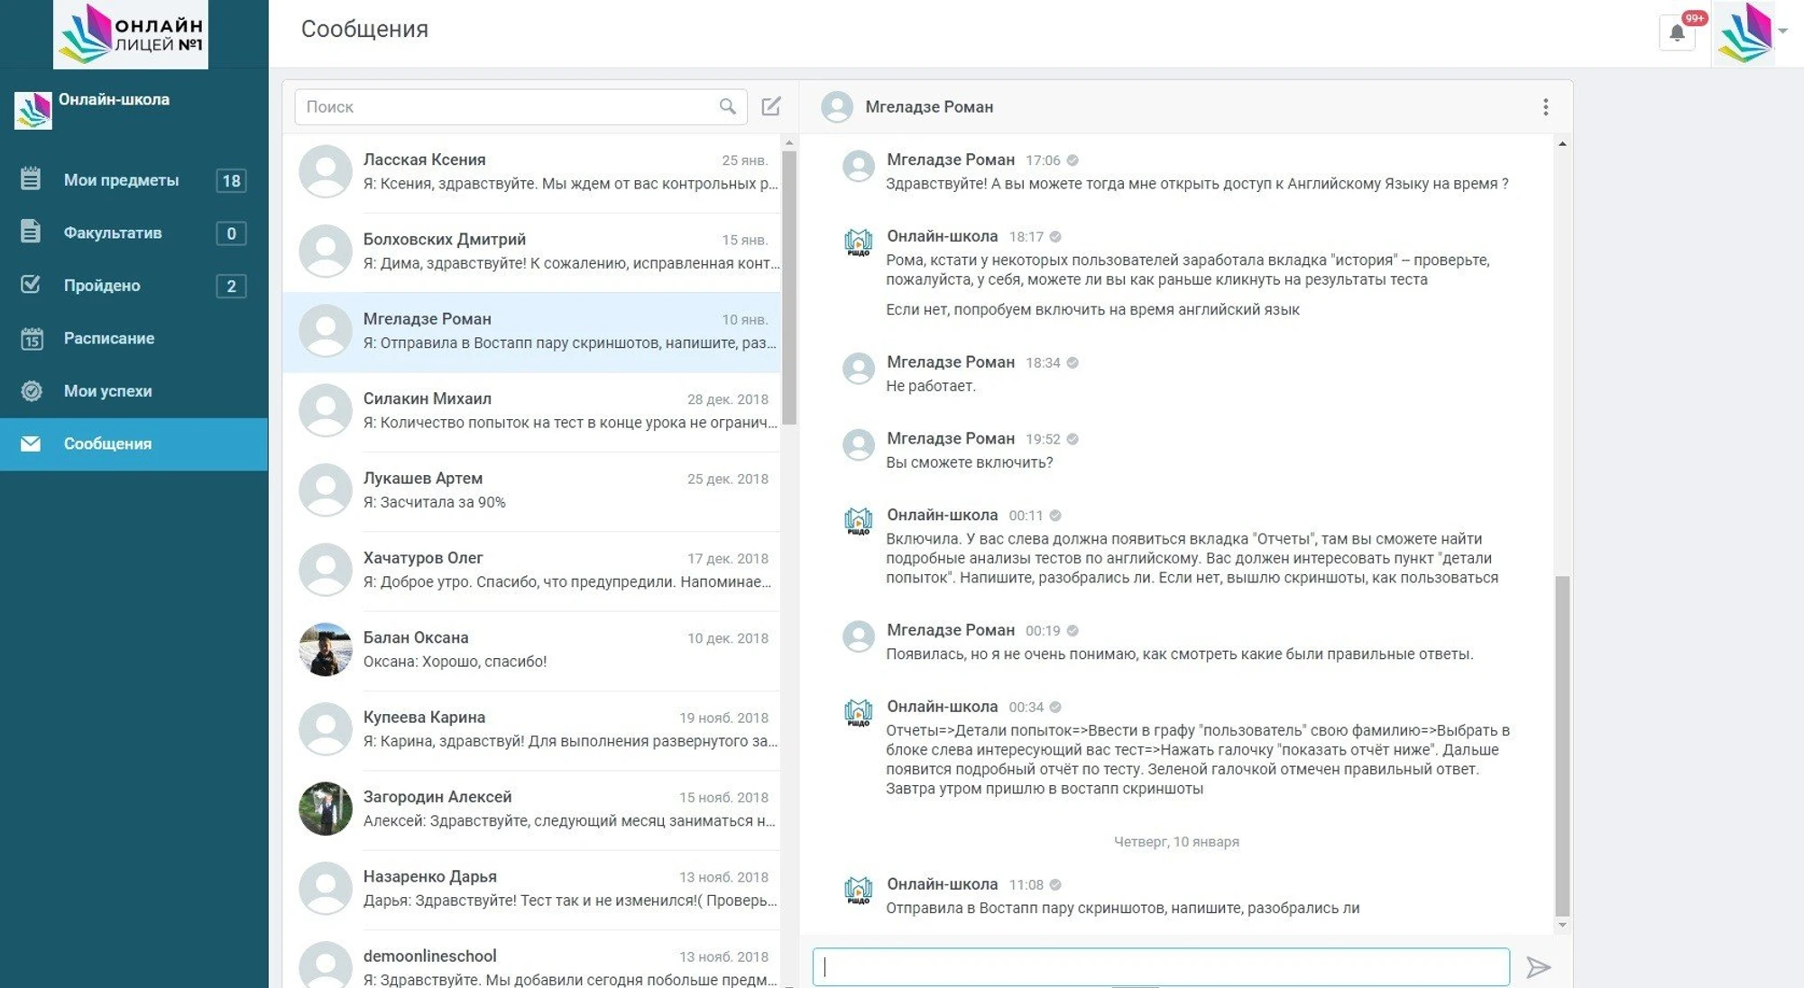Click Загородин Алексей profile photo thumbnail
Image resolution: width=1804 pixels, height=988 pixels.
[x=326, y=809]
